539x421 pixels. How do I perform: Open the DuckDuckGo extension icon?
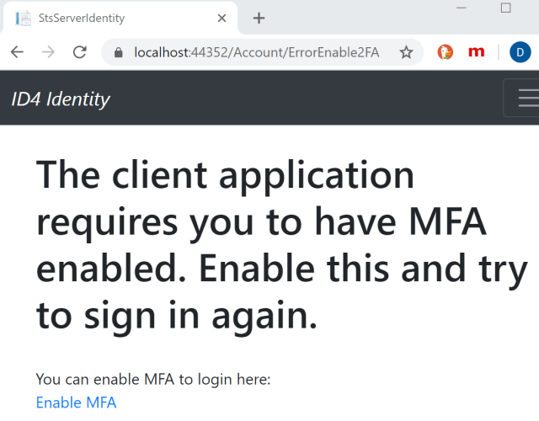[x=445, y=52]
